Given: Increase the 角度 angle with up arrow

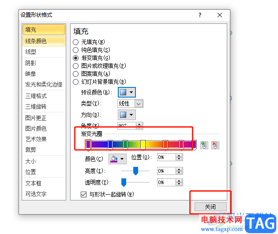Looking at the screenshot, I should coord(139,124).
